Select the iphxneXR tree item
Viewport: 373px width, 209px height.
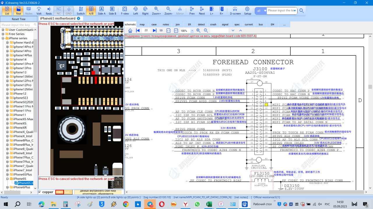20,128
